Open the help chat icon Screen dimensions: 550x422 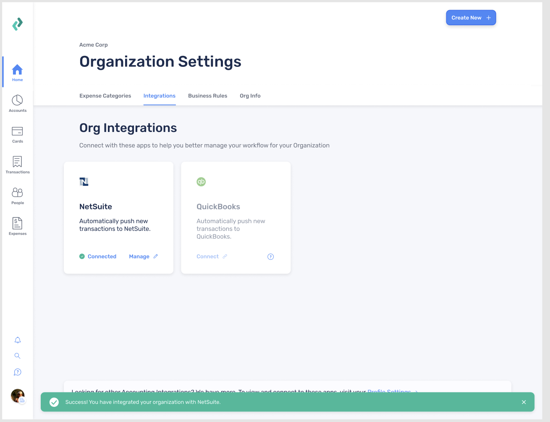pyautogui.click(x=18, y=372)
